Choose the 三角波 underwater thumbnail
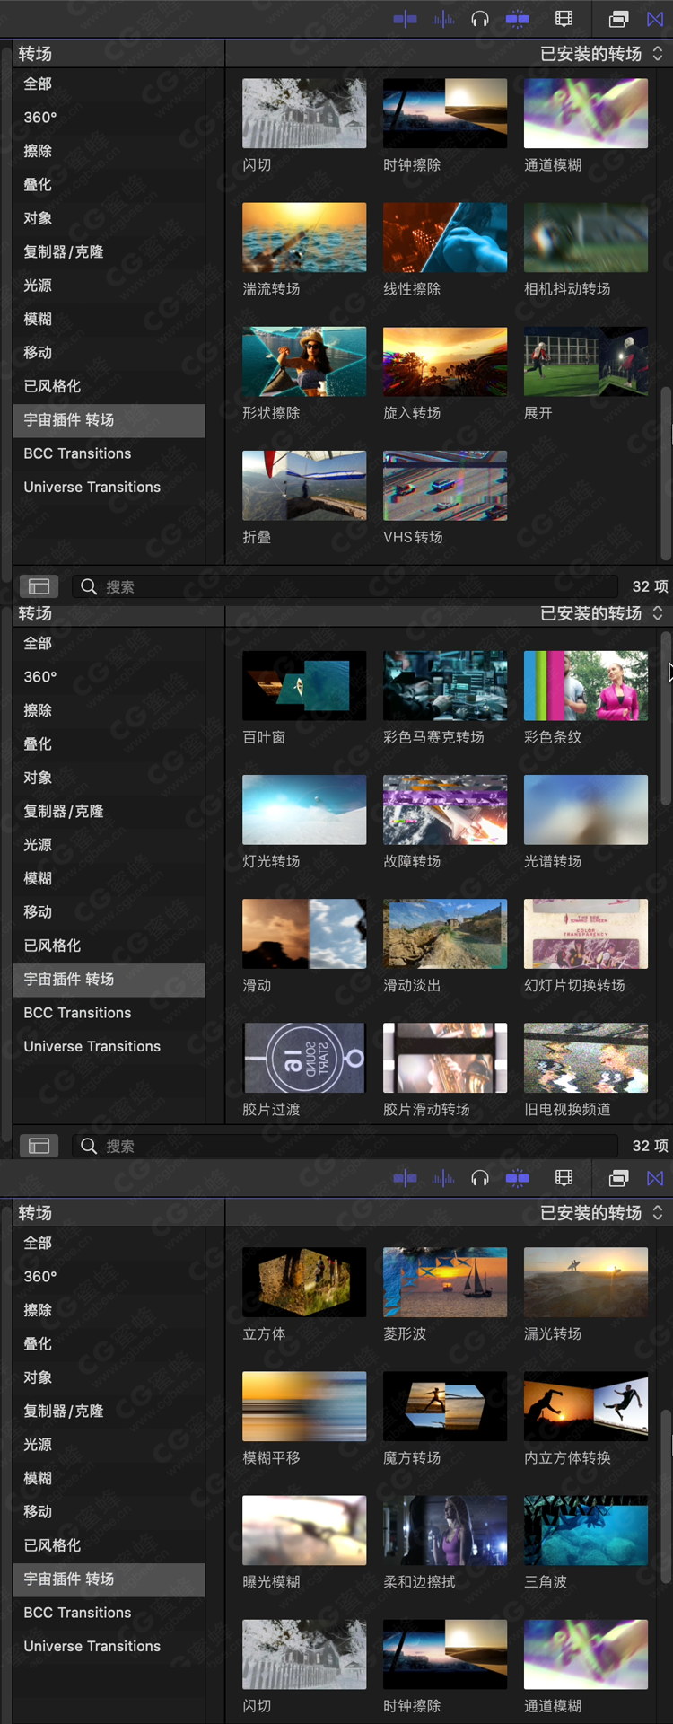This screenshot has width=673, height=1724. (x=586, y=1529)
